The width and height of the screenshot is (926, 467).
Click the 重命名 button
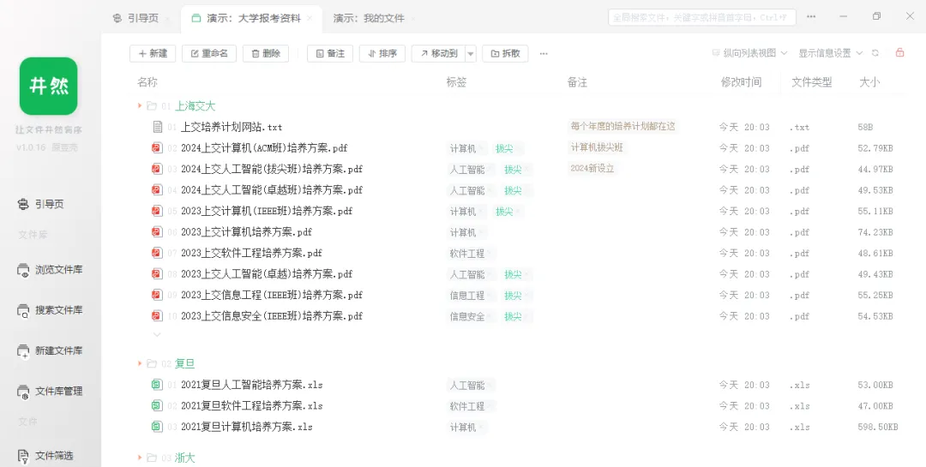[x=209, y=54]
